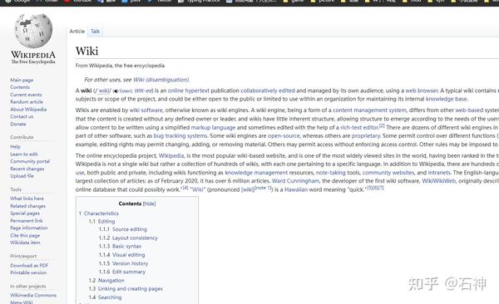Follow the web browser link
The image size is (499, 304).
pos(422,91)
